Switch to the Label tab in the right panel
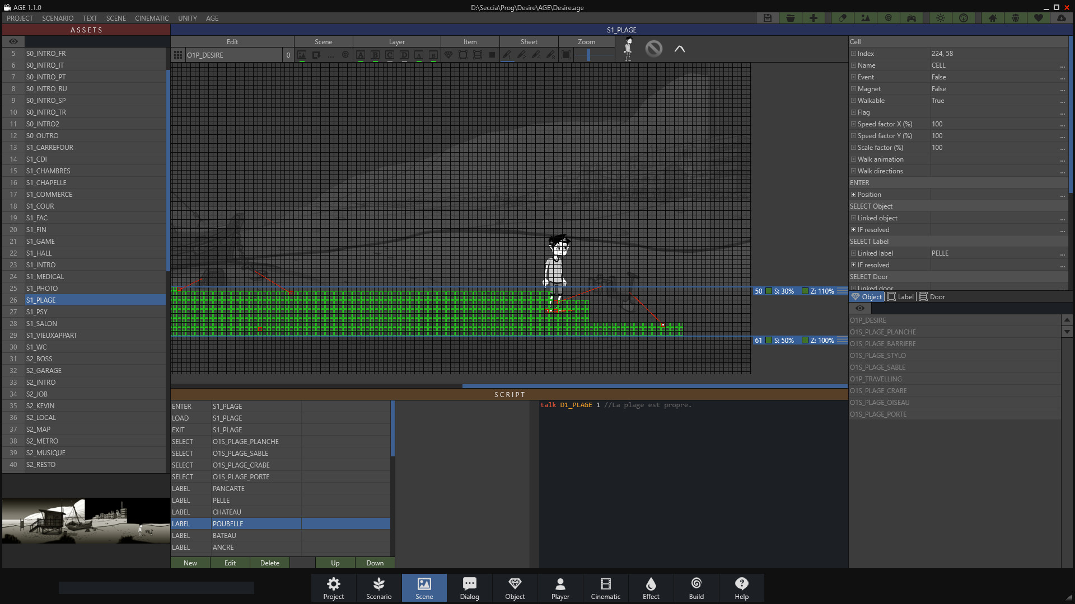Viewport: 1075px width, 604px height. pos(900,297)
